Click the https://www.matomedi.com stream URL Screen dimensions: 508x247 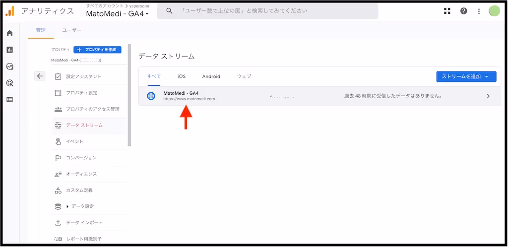(x=189, y=99)
